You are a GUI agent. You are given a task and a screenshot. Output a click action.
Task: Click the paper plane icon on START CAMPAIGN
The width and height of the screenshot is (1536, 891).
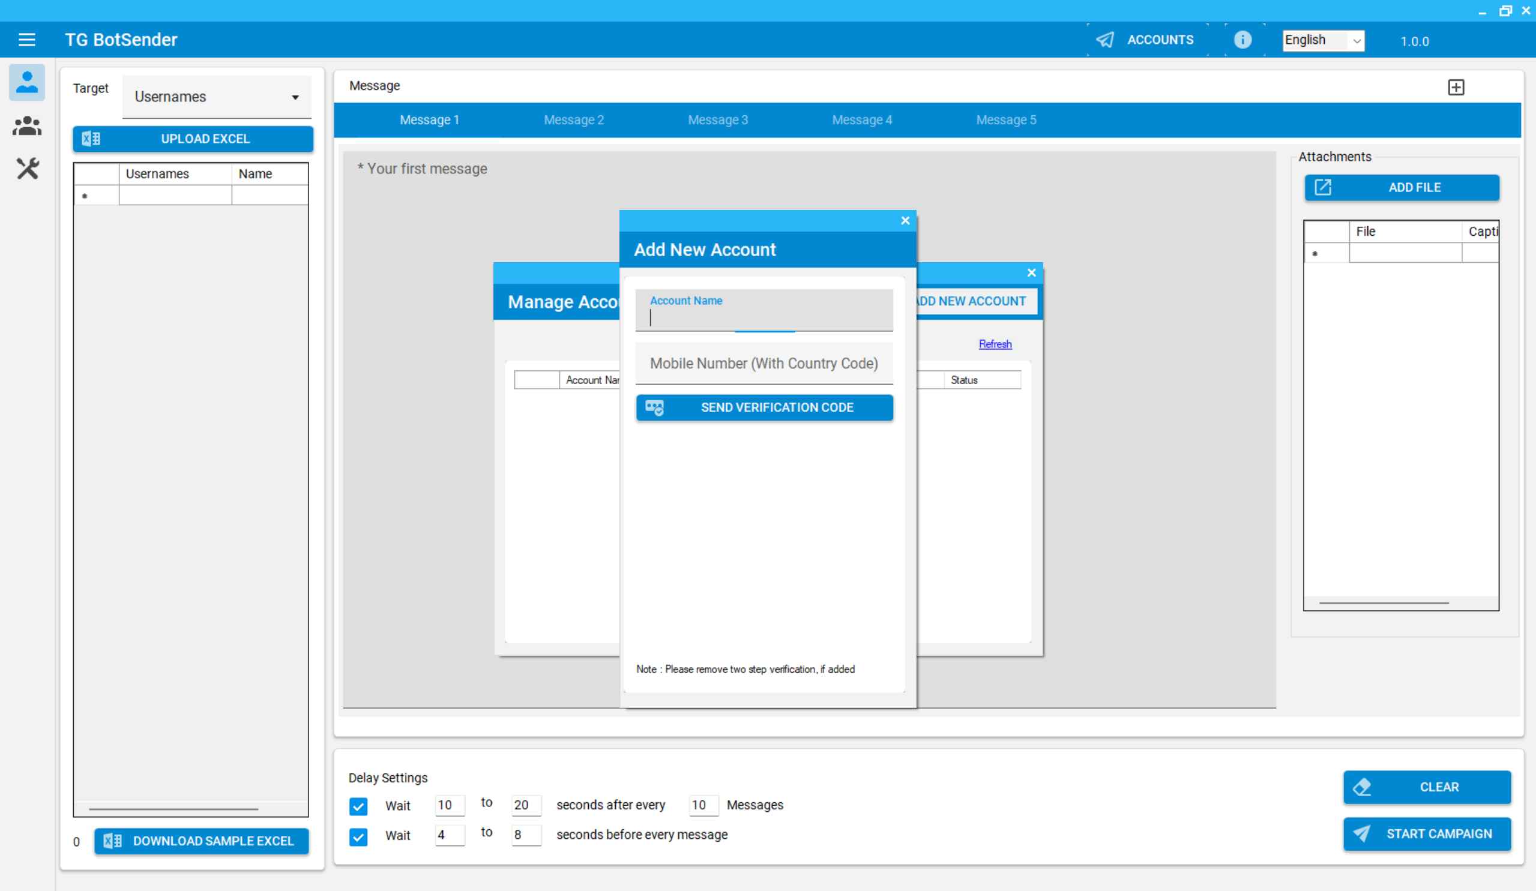tap(1362, 834)
